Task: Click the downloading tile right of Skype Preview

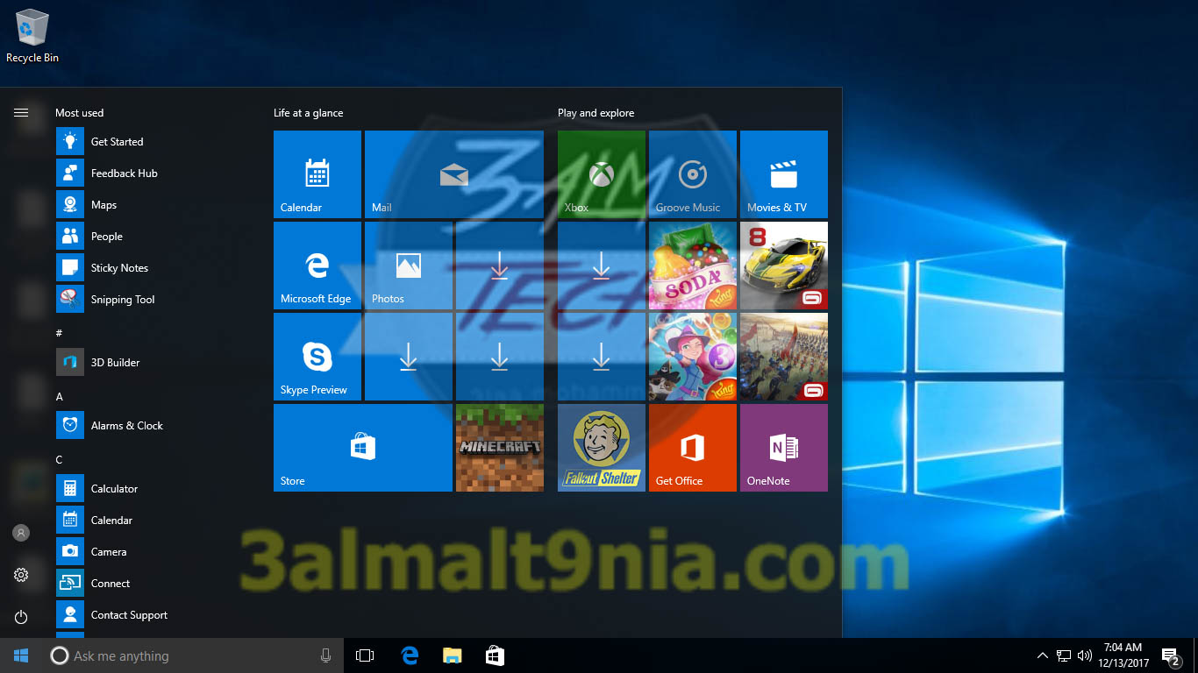Action: tap(409, 357)
